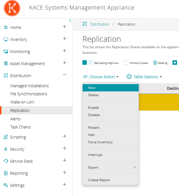Open the Distribution breadcrumb link

click(x=99, y=24)
